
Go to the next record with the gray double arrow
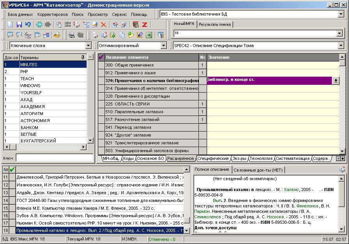click(x=48, y=25)
